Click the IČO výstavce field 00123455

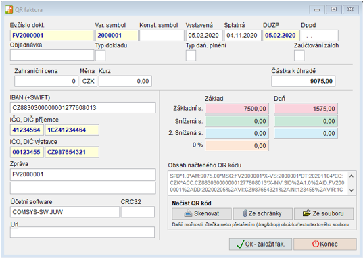point(27,152)
